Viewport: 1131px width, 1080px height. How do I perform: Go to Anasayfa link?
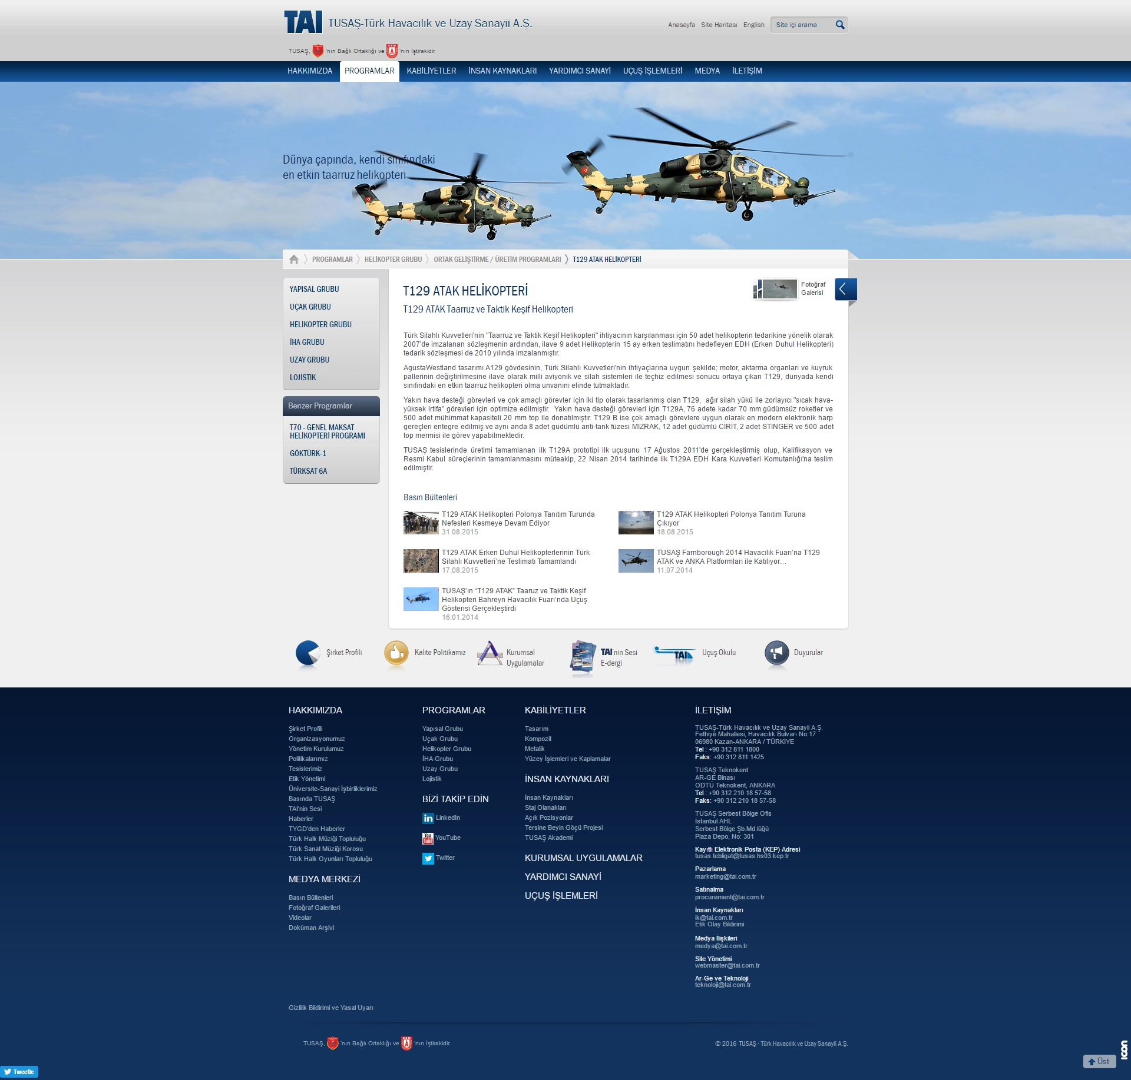[682, 25]
